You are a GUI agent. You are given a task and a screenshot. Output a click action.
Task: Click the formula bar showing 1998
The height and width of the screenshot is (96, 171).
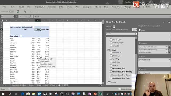coord(102,17)
